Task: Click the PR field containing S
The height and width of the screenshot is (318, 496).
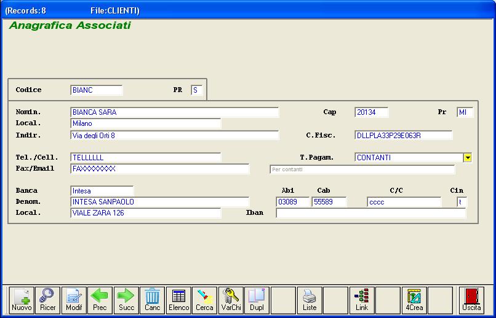Action: tap(196, 90)
